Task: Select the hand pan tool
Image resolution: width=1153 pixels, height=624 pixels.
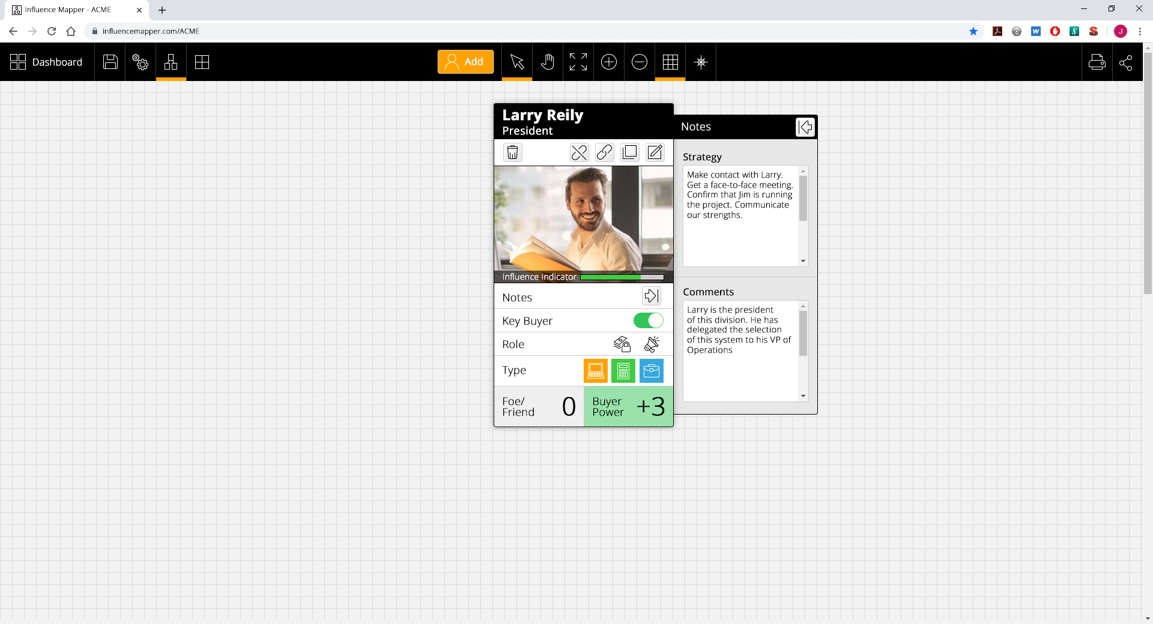Action: coord(548,62)
